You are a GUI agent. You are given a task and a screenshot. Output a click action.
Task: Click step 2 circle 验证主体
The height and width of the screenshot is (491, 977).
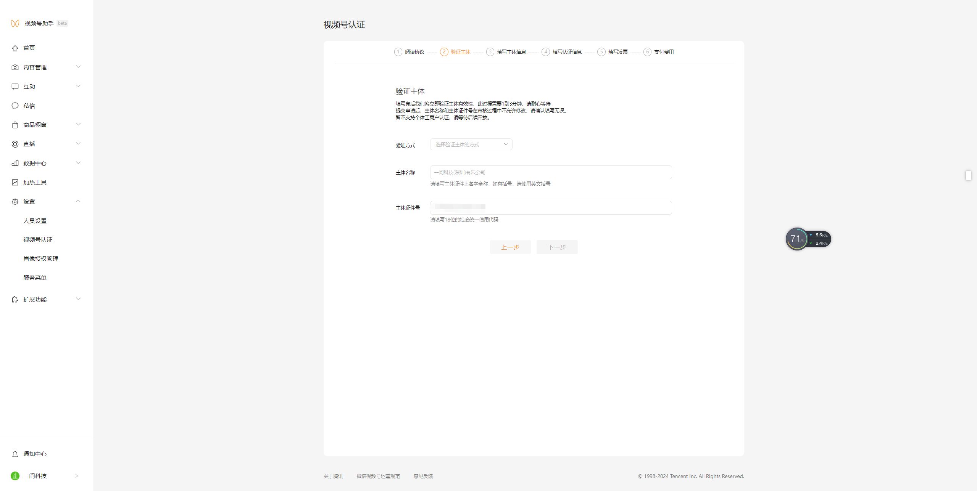pos(444,52)
